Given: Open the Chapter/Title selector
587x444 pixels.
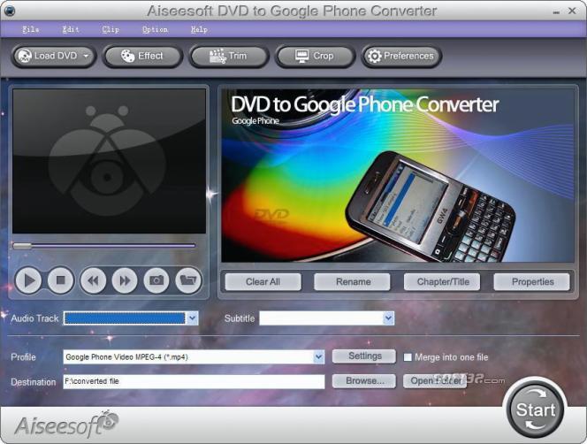Looking at the screenshot, I should (x=443, y=282).
